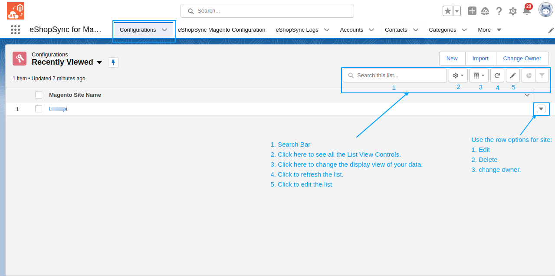Screen dimensions: 555x276
Task: Open the display-as table view dropdown
Action: [x=479, y=76]
